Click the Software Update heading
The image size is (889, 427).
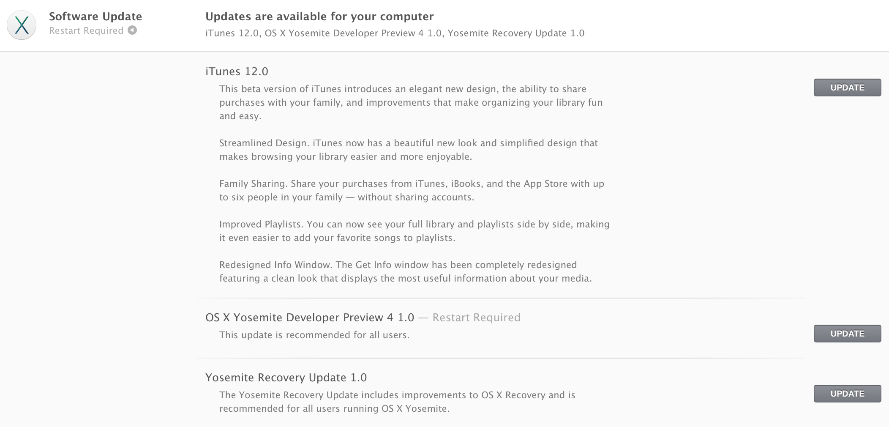95,16
